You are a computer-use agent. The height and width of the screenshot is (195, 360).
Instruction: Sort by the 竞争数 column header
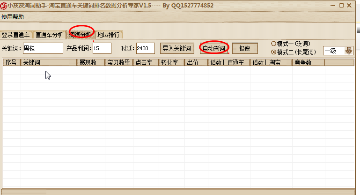[309, 62]
